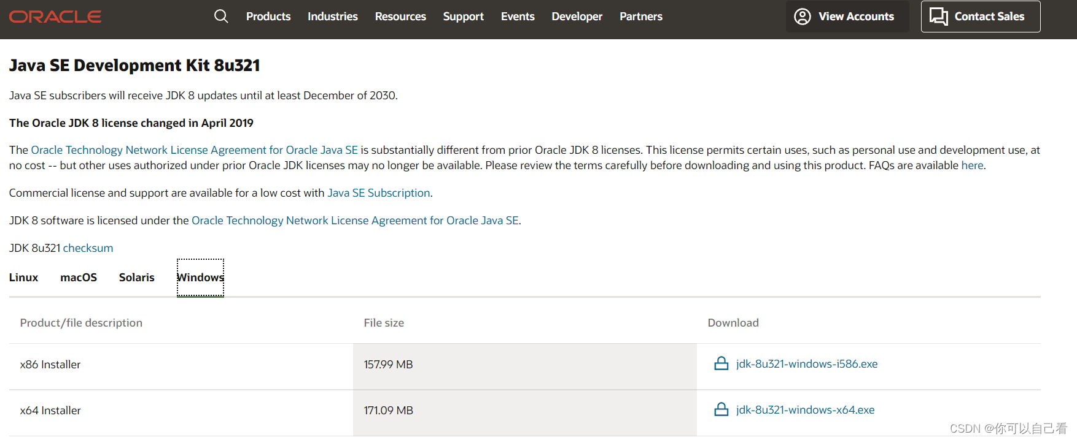Viewport: 1077px width, 440px height.
Task: Click lock icon beside jdk-8u321-windows-x64.exe
Action: pos(721,409)
